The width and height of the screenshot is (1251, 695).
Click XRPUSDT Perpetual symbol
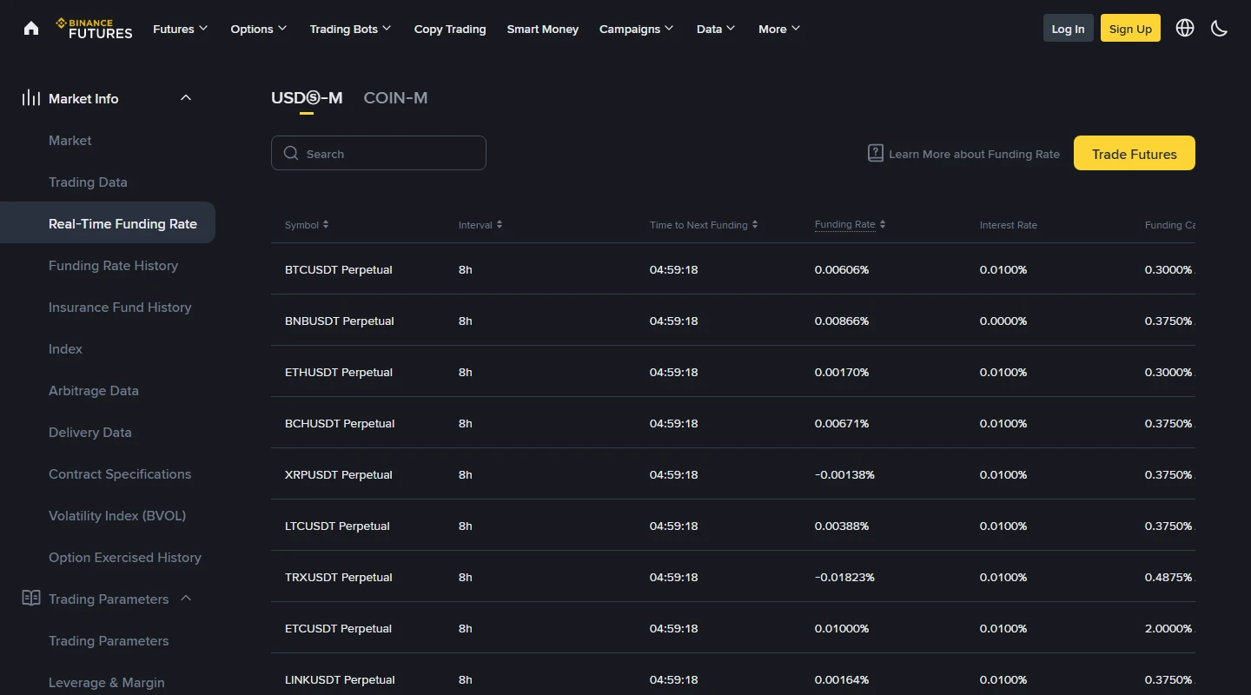click(x=339, y=474)
